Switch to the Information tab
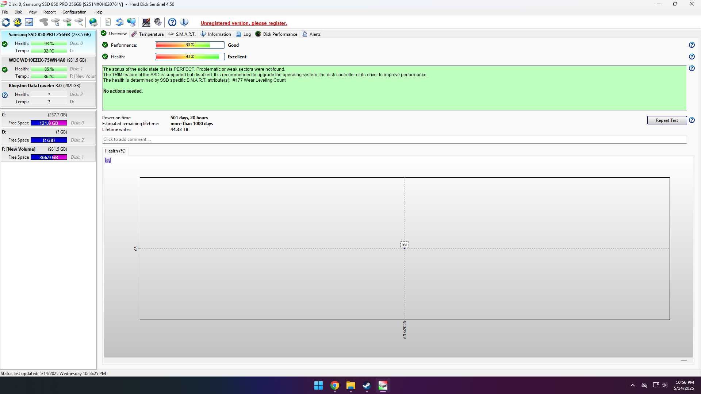The height and width of the screenshot is (394, 701). point(216,34)
